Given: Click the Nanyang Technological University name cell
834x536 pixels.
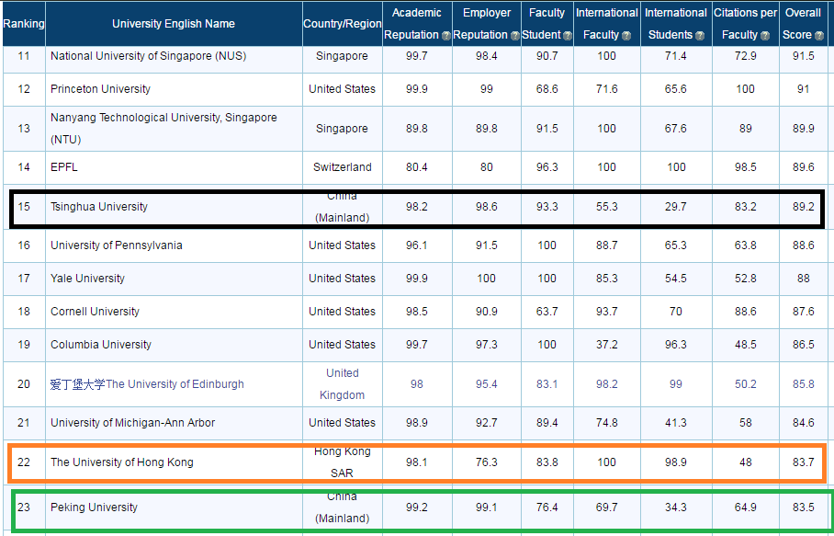Looking at the screenshot, I should [x=174, y=129].
